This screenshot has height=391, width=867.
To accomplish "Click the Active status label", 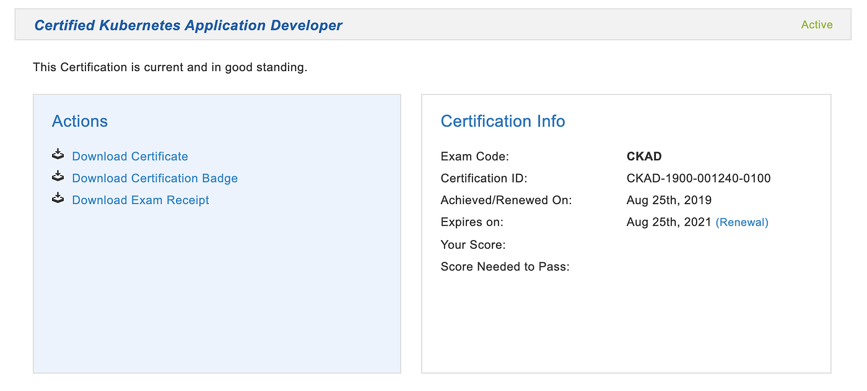I will click(x=817, y=25).
